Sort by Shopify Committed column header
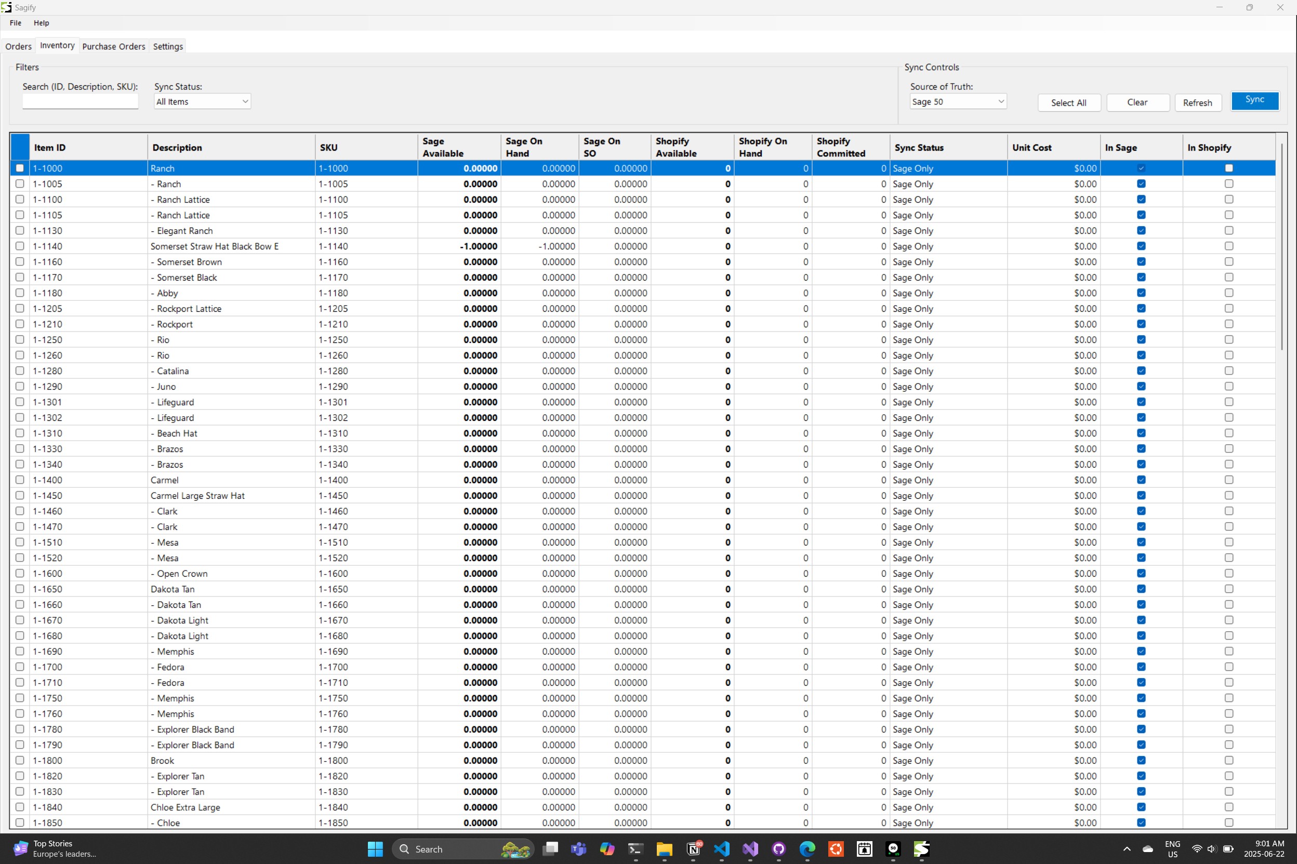This screenshot has width=1297, height=864. [851, 147]
